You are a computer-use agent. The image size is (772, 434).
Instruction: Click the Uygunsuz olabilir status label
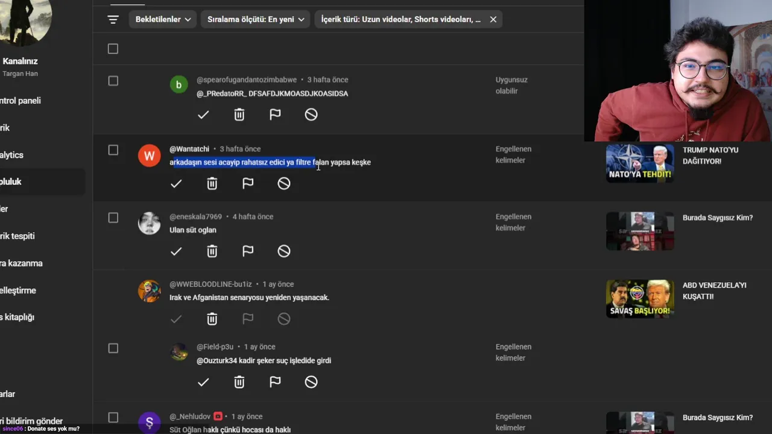511,85
